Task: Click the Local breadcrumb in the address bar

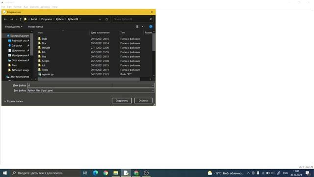Action: [x=34, y=19]
